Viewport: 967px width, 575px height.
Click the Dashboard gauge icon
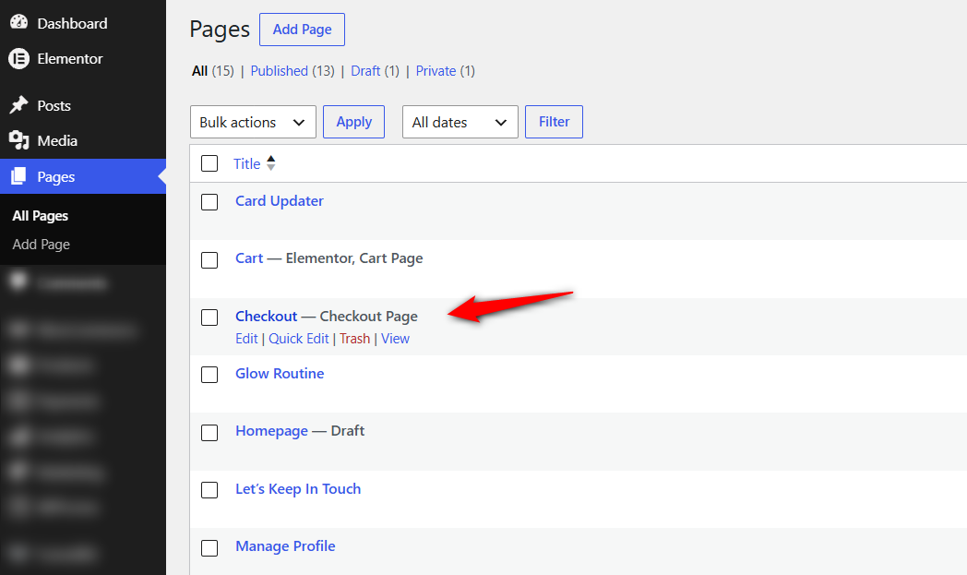tap(19, 22)
